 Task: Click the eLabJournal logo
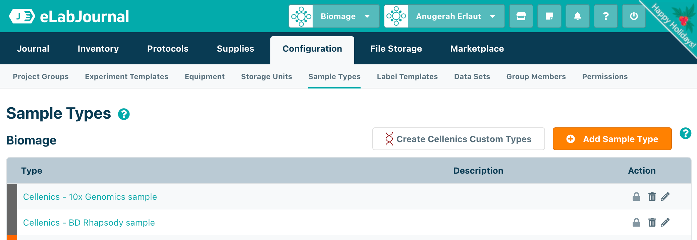tap(69, 16)
